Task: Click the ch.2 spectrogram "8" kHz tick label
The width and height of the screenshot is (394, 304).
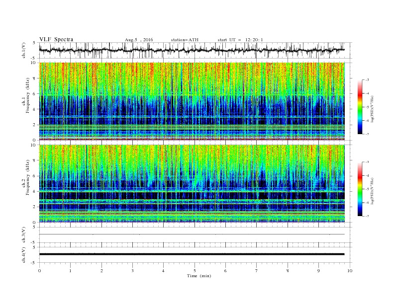Action: [x=34, y=160]
